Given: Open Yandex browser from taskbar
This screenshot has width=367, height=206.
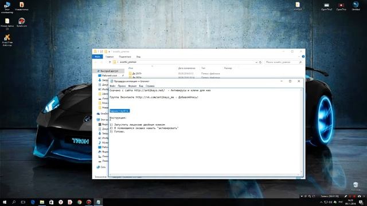Looking at the screenshot, I should [61, 202].
